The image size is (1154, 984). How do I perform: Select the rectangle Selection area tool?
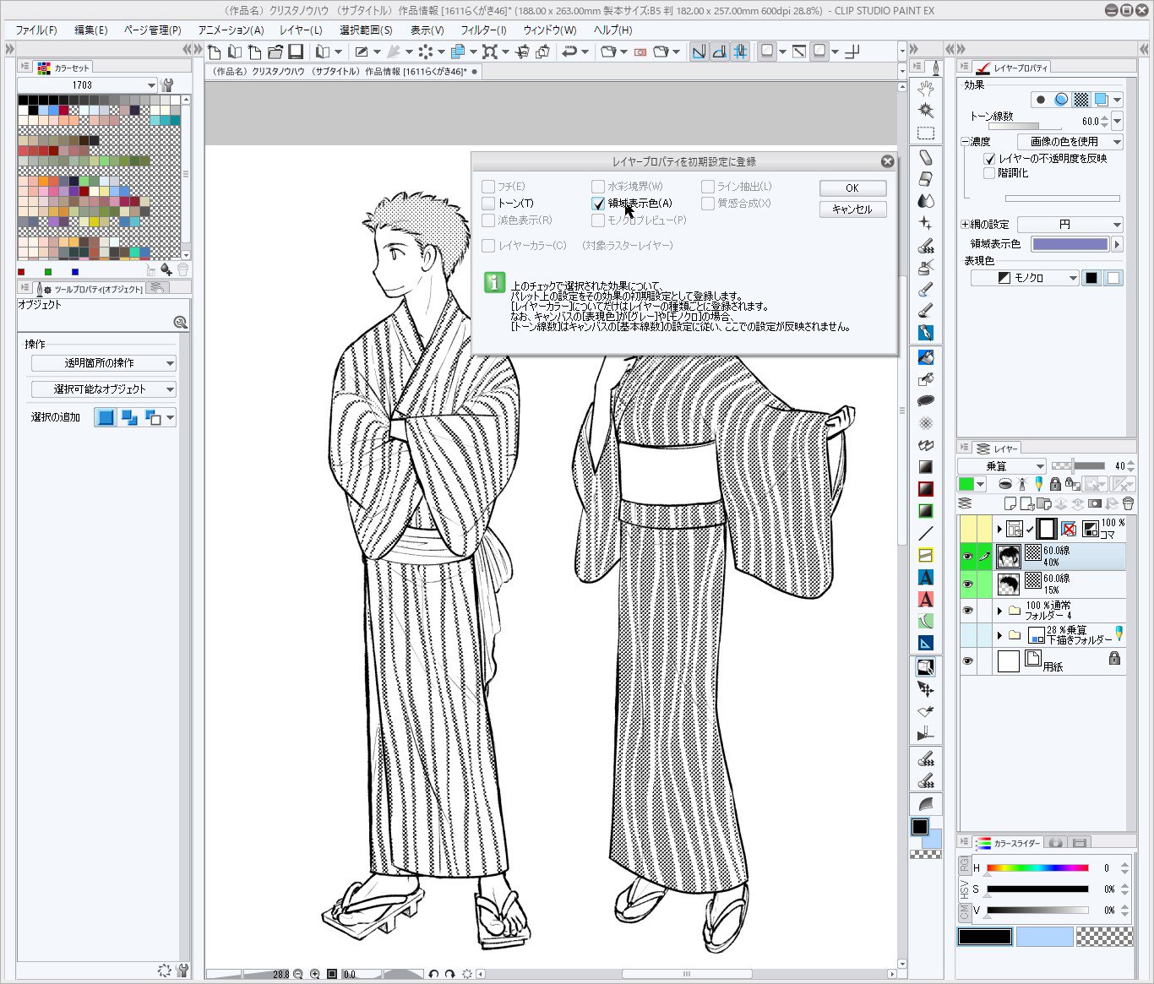[926, 133]
